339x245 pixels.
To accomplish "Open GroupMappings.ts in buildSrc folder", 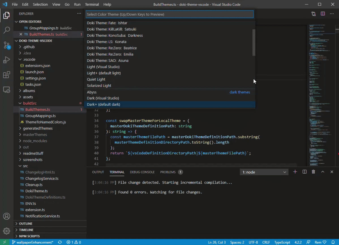I will (40, 116).
